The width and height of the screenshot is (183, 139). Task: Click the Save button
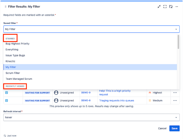tap(174, 128)
